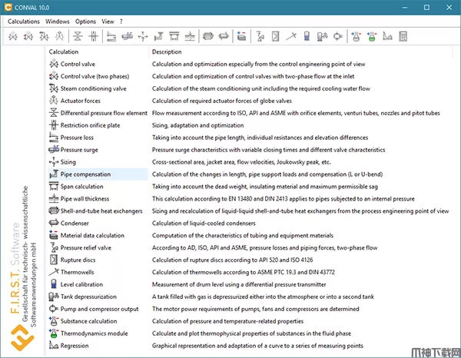Click the Description column header
461x358 pixels.
pyautogui.click(x=167, y=51)
